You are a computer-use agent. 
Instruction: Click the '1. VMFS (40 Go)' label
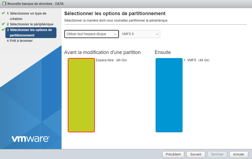point(196,60)
